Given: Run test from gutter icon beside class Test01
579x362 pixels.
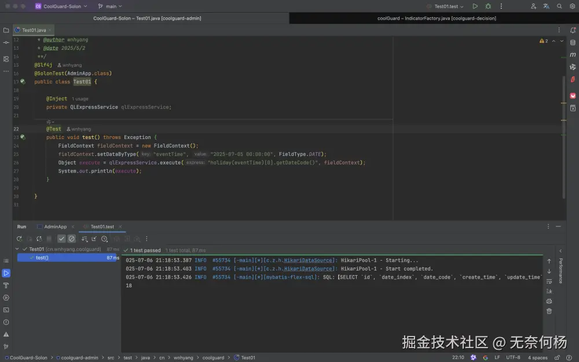Looking at the screenshot, I should (23, 82).
